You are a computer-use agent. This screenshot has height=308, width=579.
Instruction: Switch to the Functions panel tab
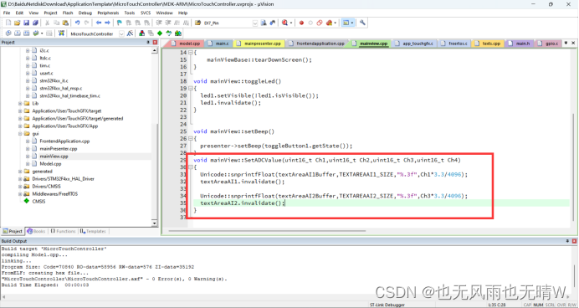[x=63, y=231]
